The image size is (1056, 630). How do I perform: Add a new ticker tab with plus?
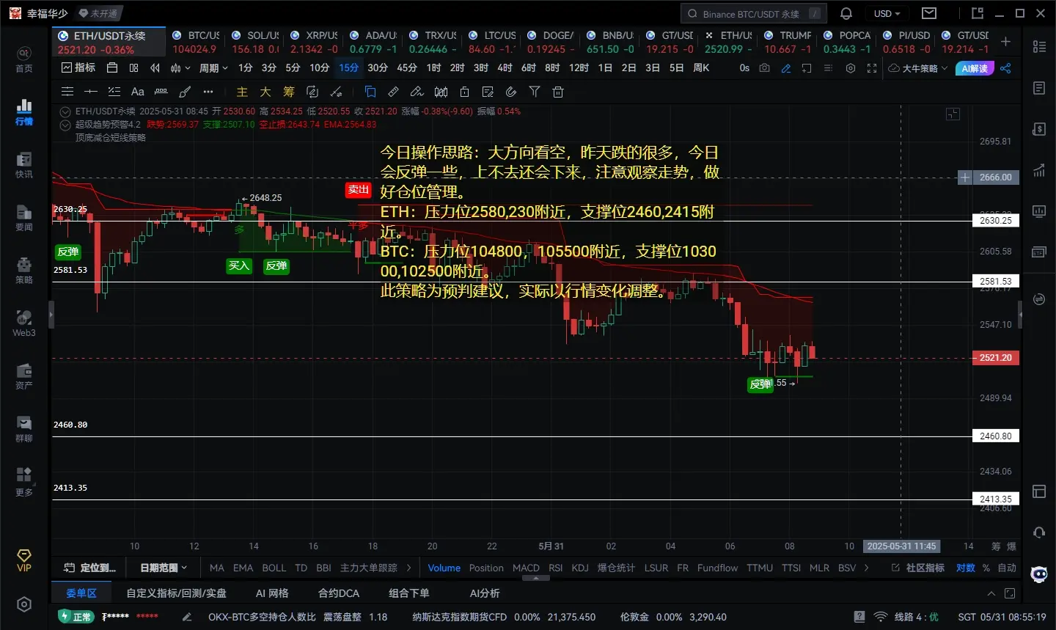pyautogui.click(x=1005, y=42)
